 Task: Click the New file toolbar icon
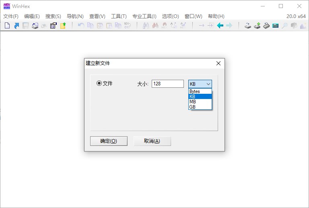(x=7, y=26)
